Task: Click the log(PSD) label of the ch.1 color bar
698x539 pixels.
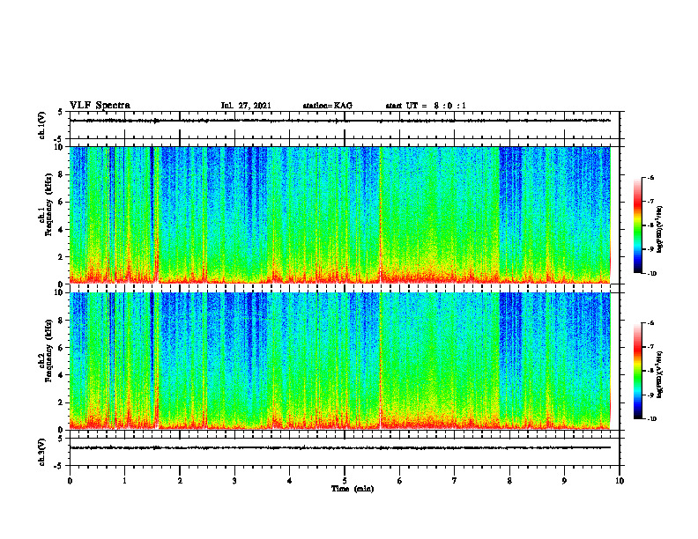Action: [x=660, y=230]
